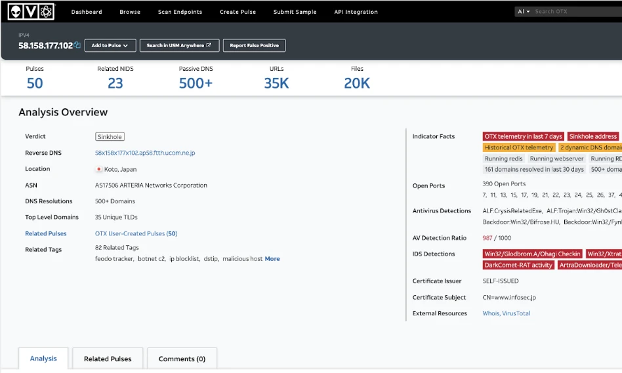
Task: Open Scan Endpoints in navigation
Action: pyautogui.click(x=180, y=12)
